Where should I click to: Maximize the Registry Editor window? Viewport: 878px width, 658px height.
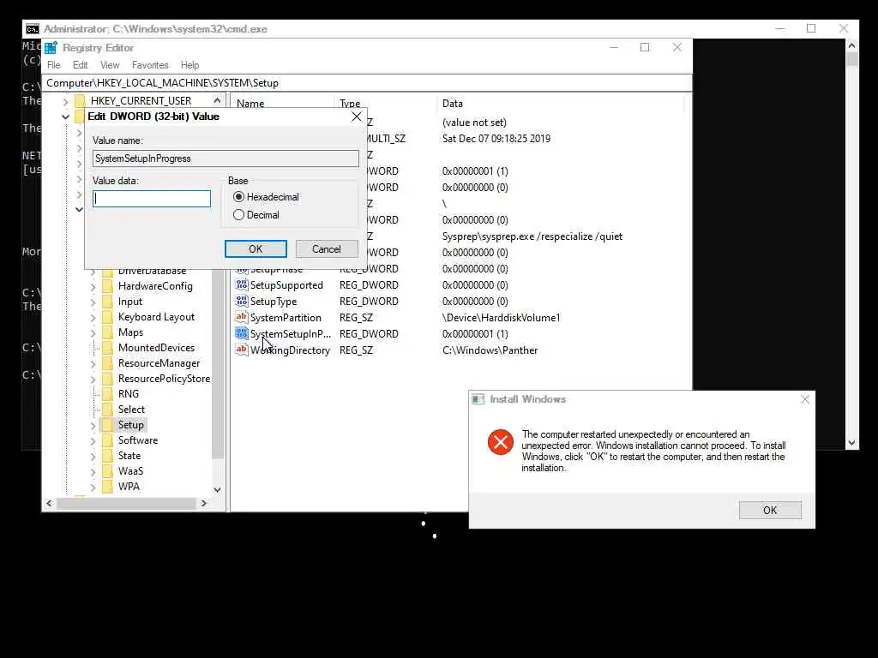click(x=645, y=48)
